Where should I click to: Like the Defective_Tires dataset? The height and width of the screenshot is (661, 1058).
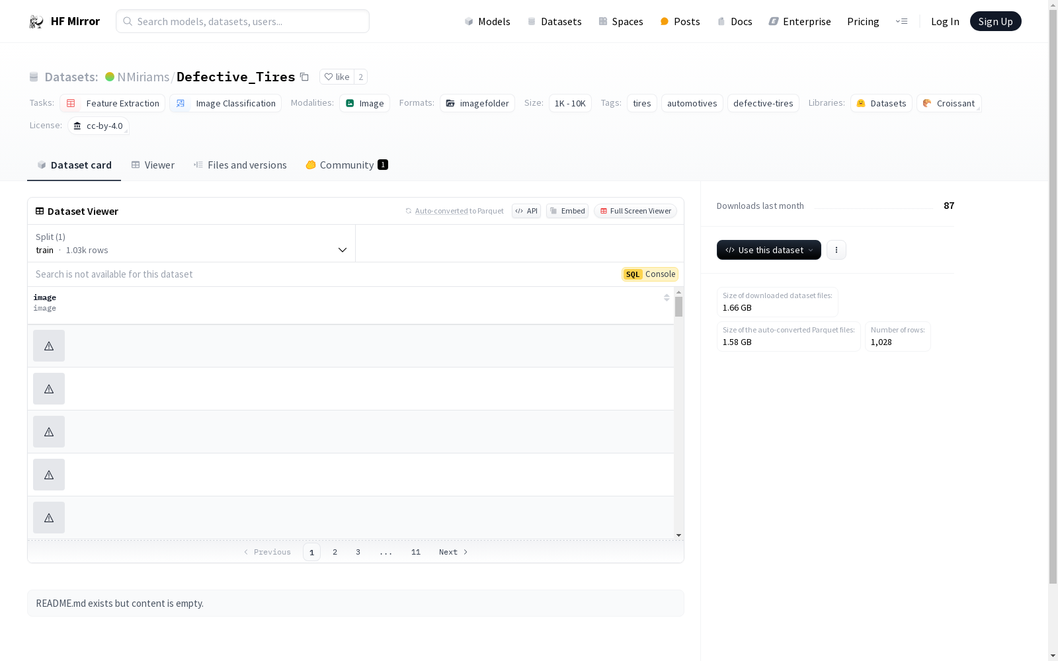tap(337, 77)
